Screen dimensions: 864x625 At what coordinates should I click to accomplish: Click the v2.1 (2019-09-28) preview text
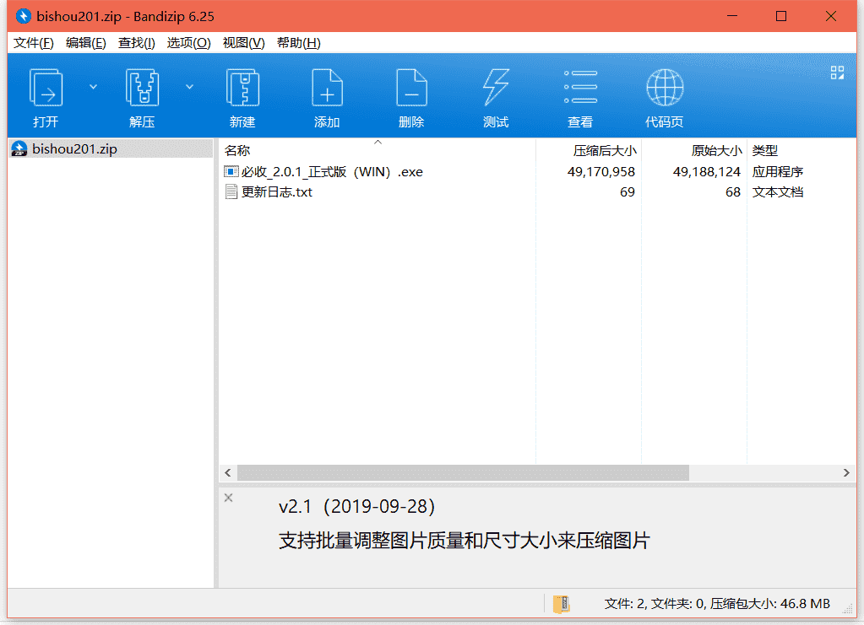(357, 506)
